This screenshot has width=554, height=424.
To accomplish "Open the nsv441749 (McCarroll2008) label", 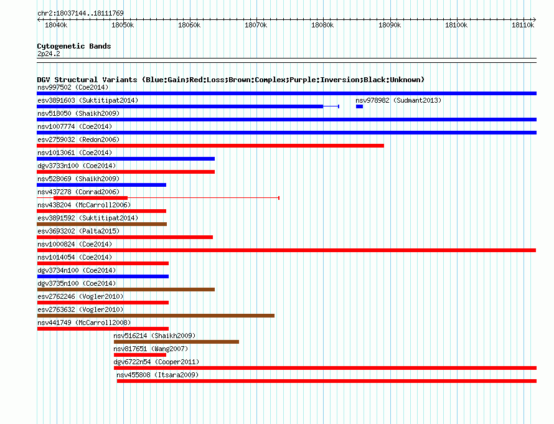I will click(84, 323).
